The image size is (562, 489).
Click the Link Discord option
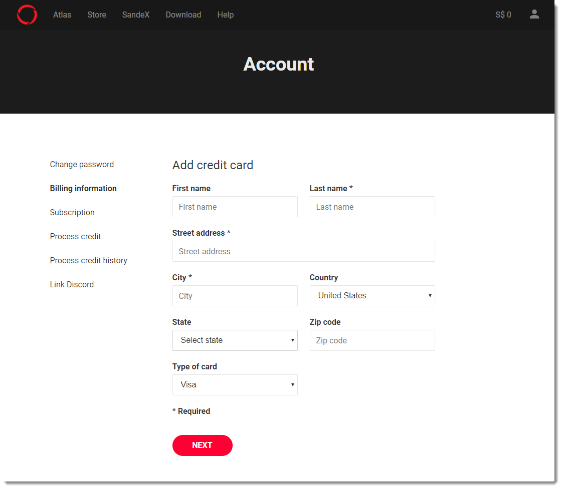click(72, 285)
